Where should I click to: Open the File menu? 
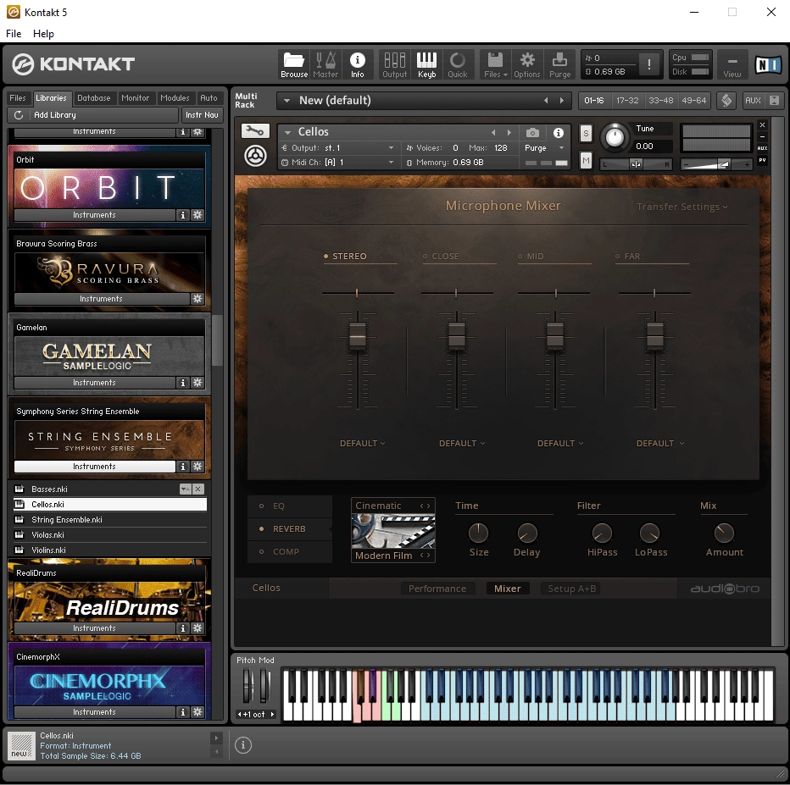coord(14,34)
